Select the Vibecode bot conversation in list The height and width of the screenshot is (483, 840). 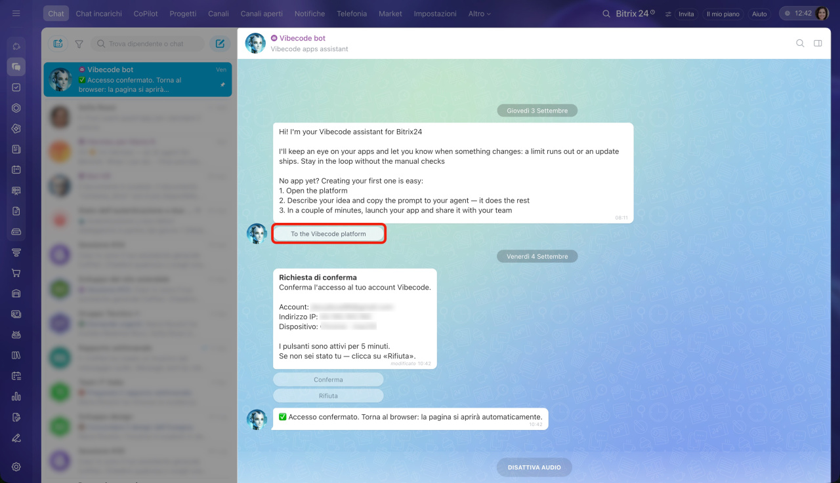click(138, 79)
